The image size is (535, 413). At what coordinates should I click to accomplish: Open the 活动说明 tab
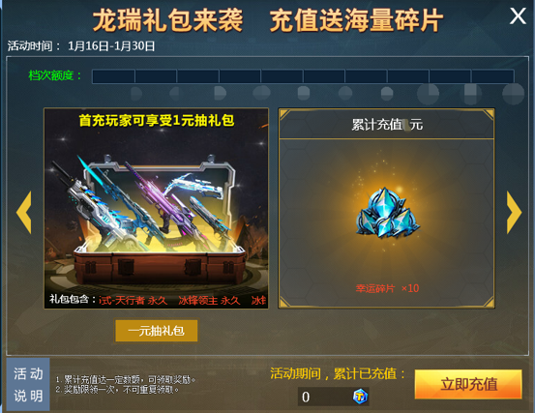[x=28, y=384]
